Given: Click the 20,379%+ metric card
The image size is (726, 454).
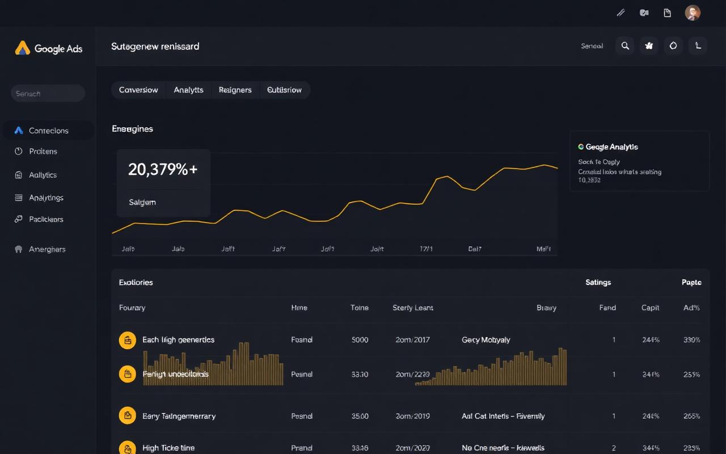Looking at the screenshot, I should coord(163,183).
